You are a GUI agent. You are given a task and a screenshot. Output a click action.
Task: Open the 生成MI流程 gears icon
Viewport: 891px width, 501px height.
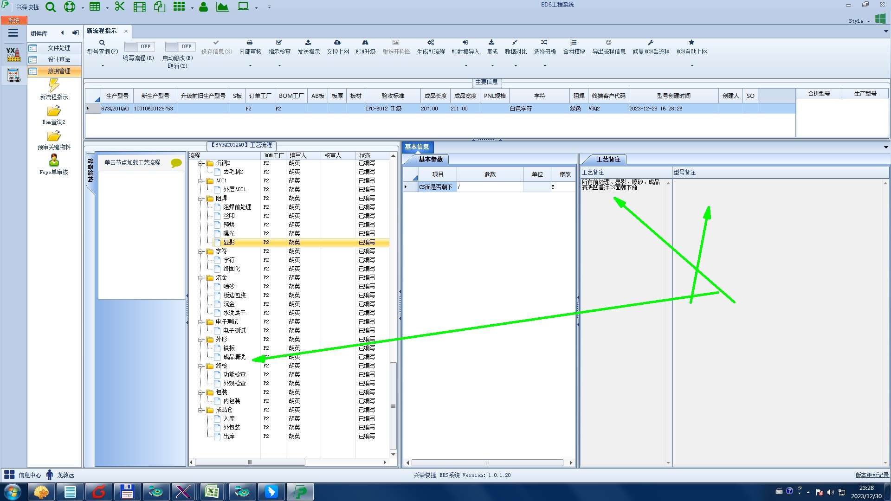coord(430,43)
